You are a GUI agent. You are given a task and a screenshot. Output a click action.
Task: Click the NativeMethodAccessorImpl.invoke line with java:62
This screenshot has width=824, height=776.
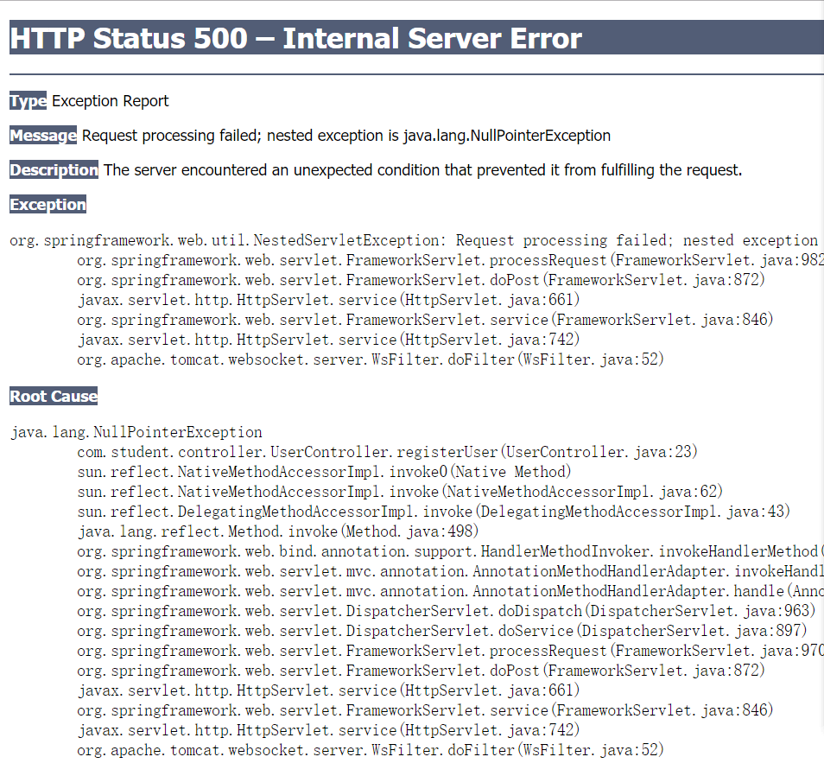[x=400, y=492]
